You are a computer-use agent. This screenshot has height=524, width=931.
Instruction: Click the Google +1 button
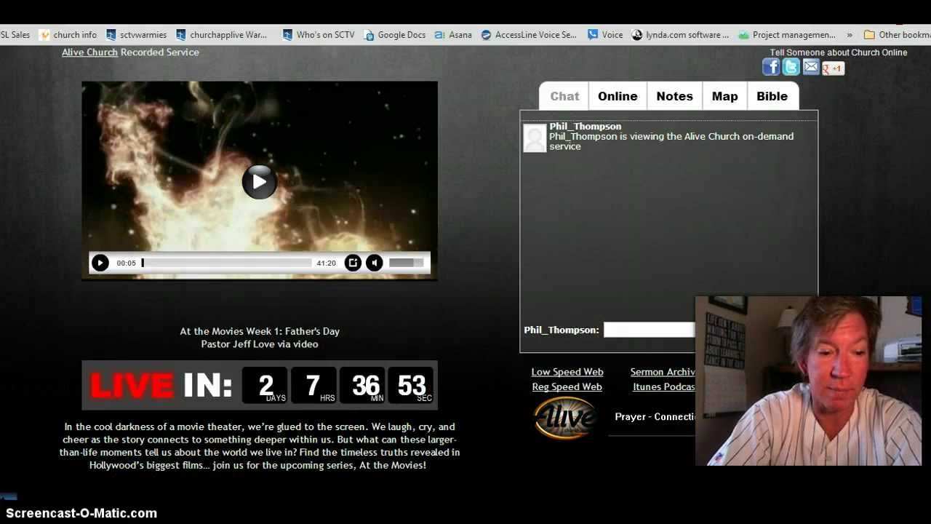click(x=833, y=68)
